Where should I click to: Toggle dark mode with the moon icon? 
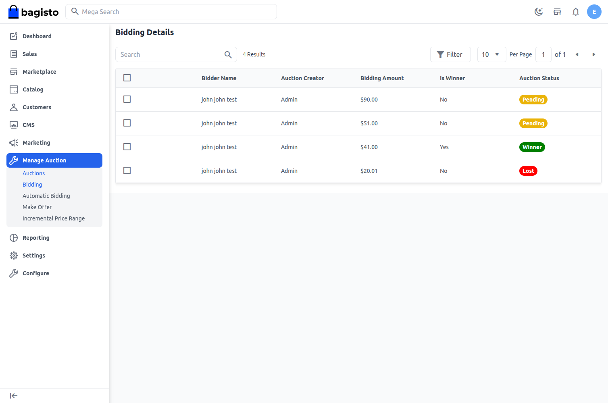539,12
